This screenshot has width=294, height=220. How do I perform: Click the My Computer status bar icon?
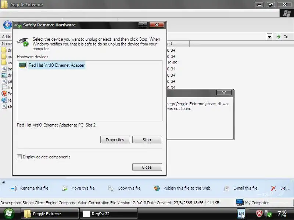pos(240,203)
